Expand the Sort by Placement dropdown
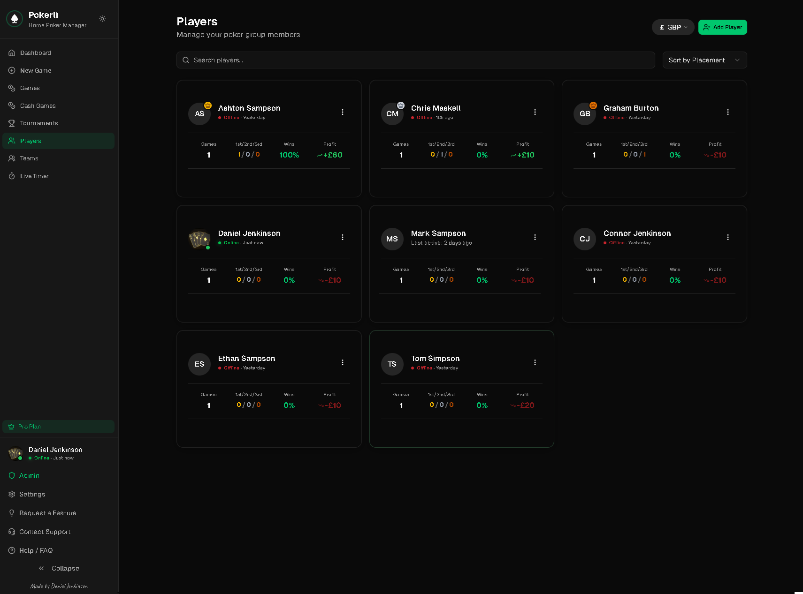803x594 pixels. click(x=704, y=60)
